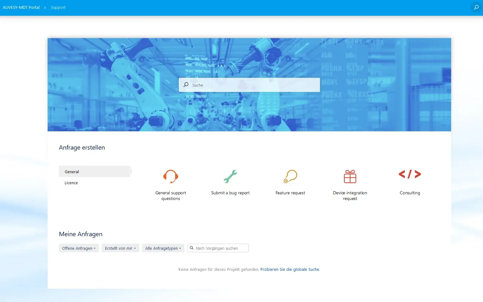The image size is (483, 302).
Task: Expand the Erstellt von mir dropdown
Action: pos(120,248)
